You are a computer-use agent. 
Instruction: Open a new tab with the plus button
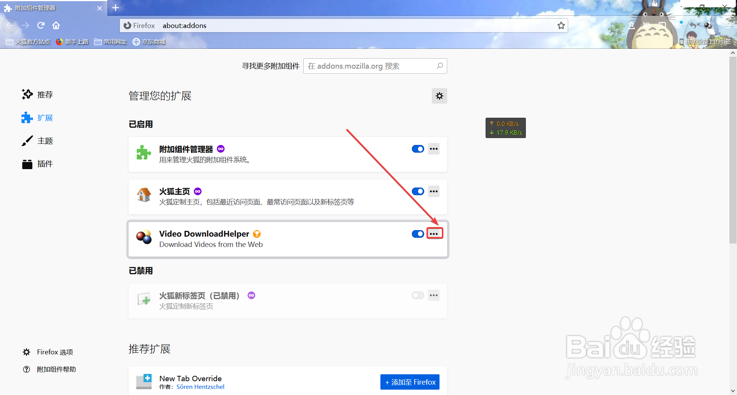pos(116,8)
